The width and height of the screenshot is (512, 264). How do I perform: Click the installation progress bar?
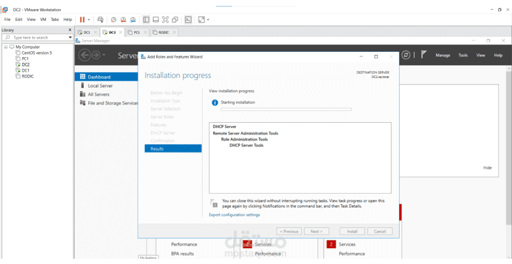286,110
